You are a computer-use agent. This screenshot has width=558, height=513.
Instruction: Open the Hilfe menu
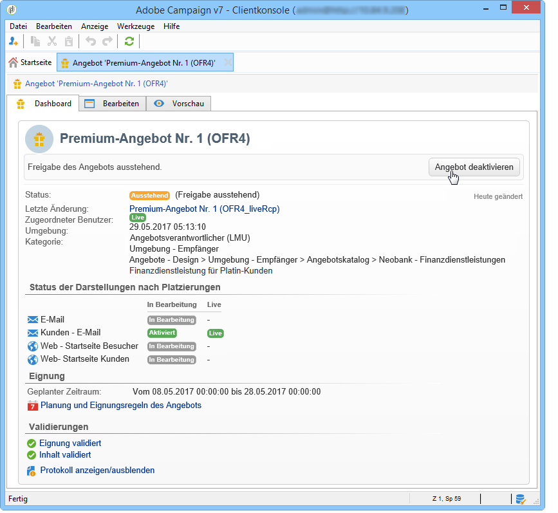[x=172, y=26]
